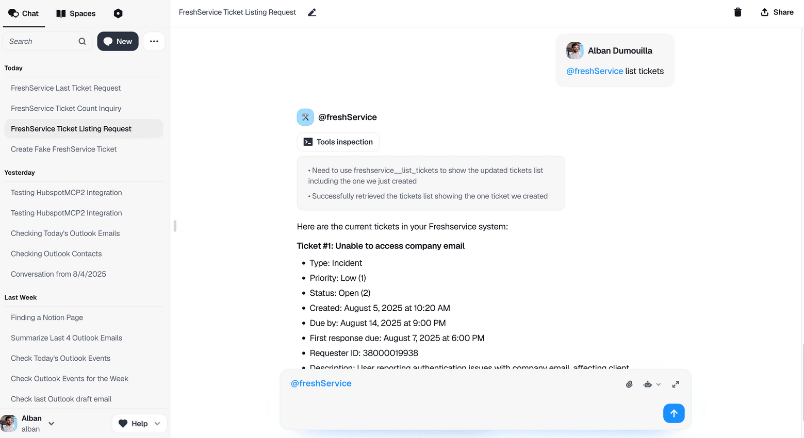Open Summarize Last 4 Outlook Emails chat

(x=84, y=338)
